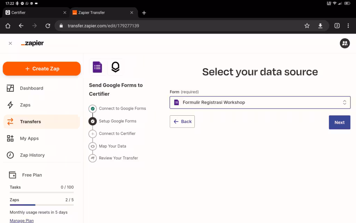
Task: Click the Send Google Forms to Certifier title
Action: [116, 90]
